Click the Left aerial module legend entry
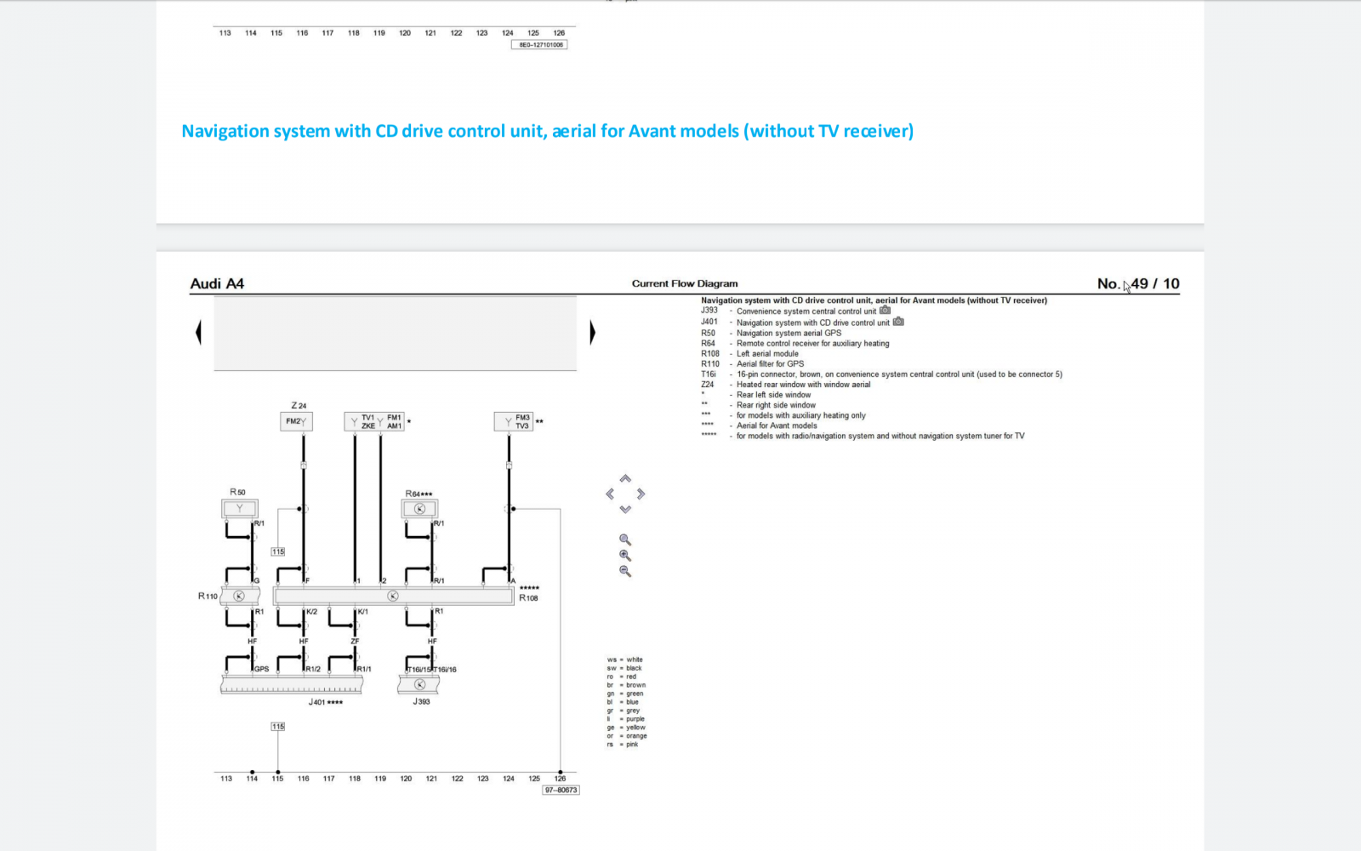Image resolution: width=1361 pixels, height=851 pixels. (x=767, y=353)
